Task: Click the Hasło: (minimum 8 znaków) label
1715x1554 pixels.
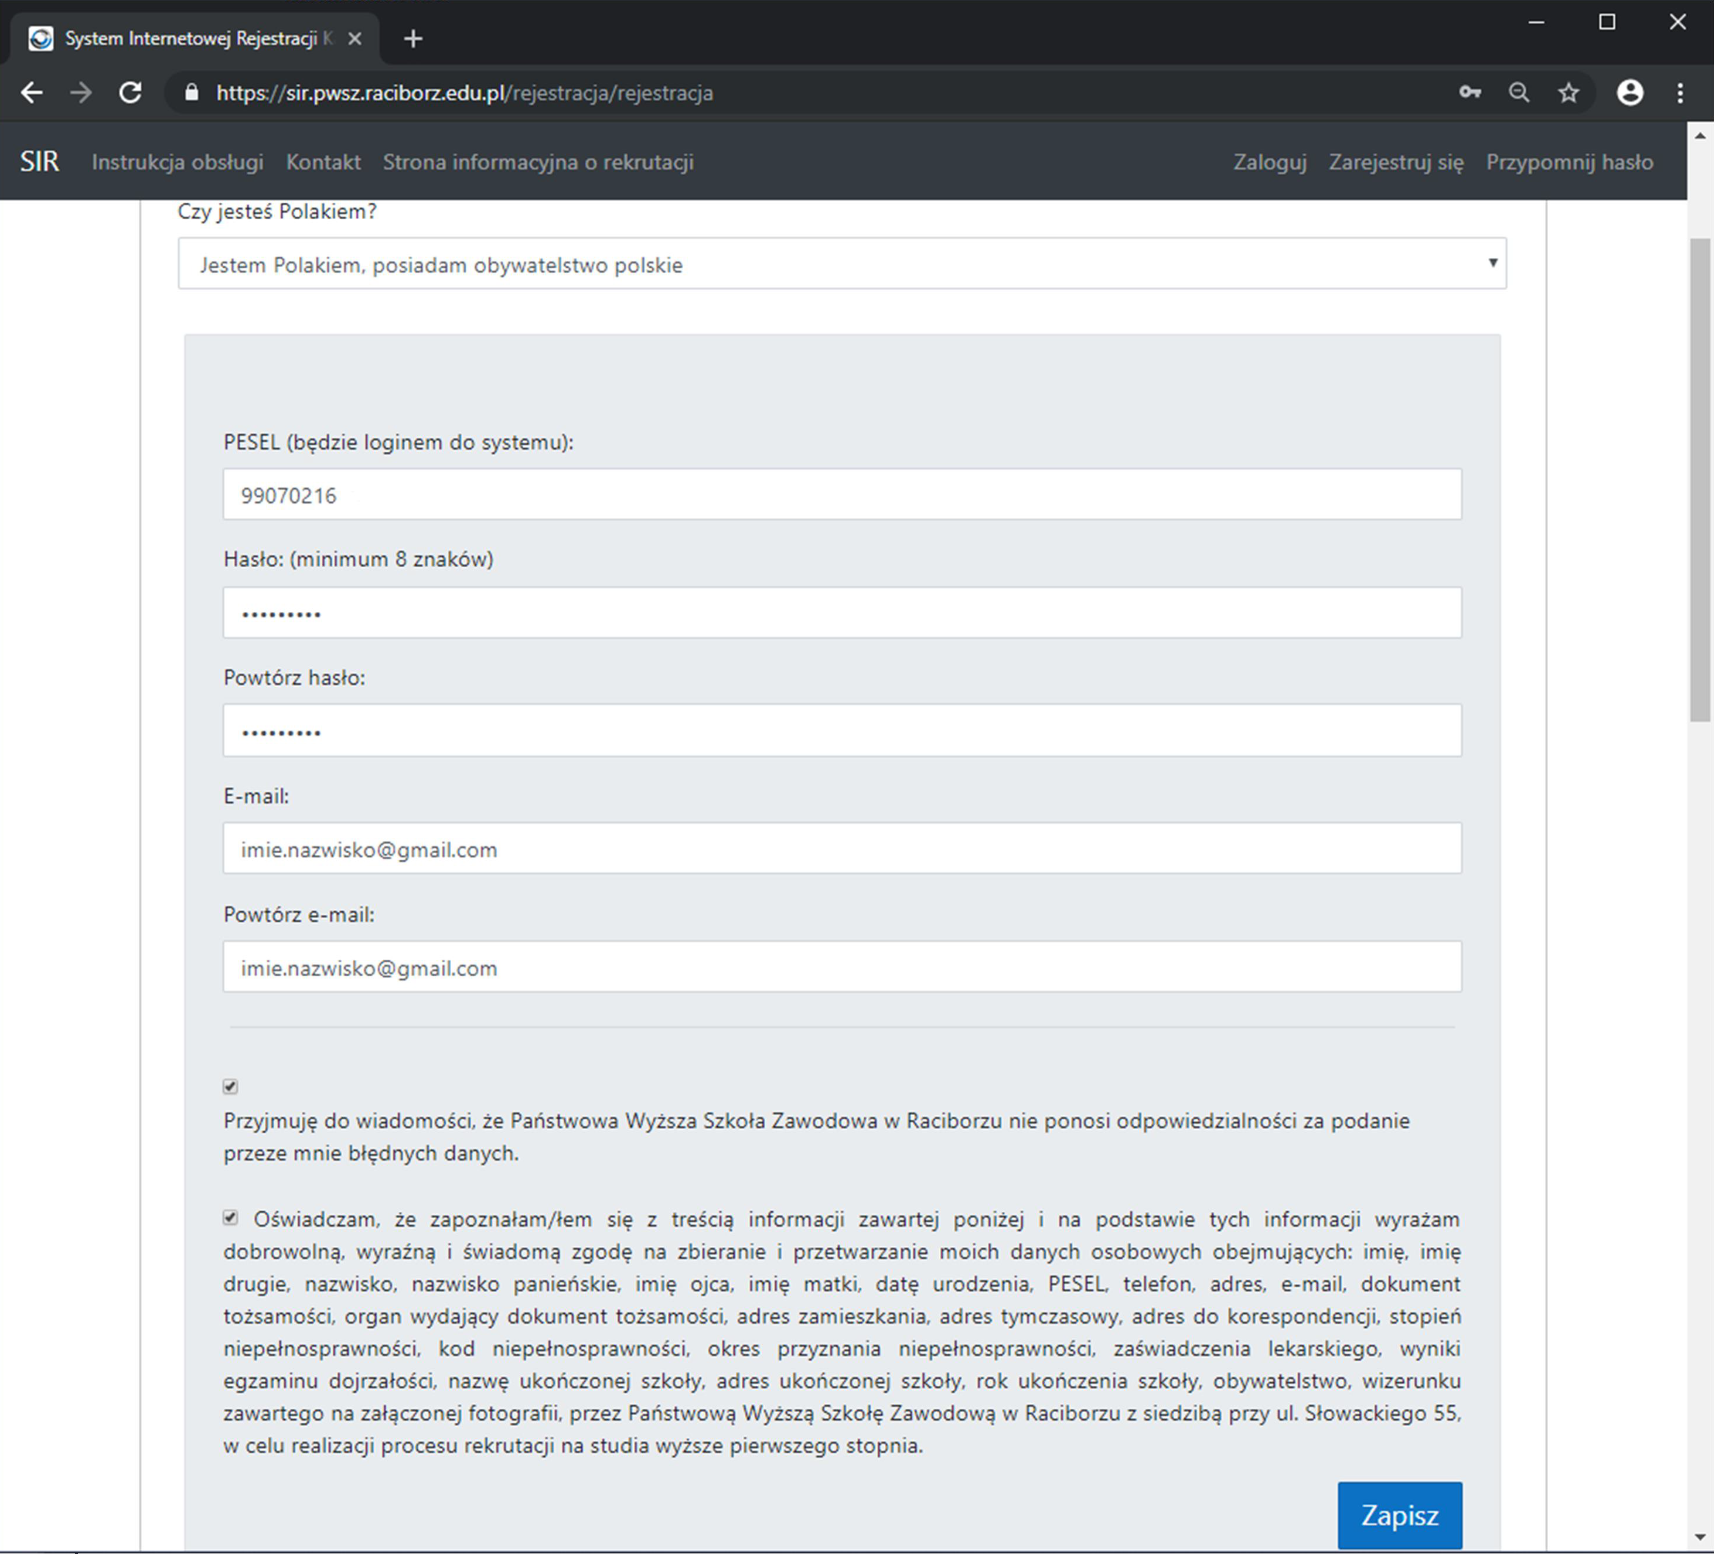Action: 358,559
